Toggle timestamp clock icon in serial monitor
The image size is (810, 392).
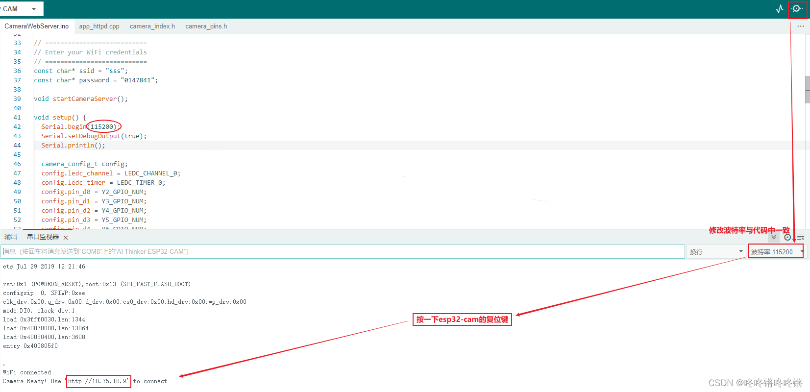(x=787, y=237)
